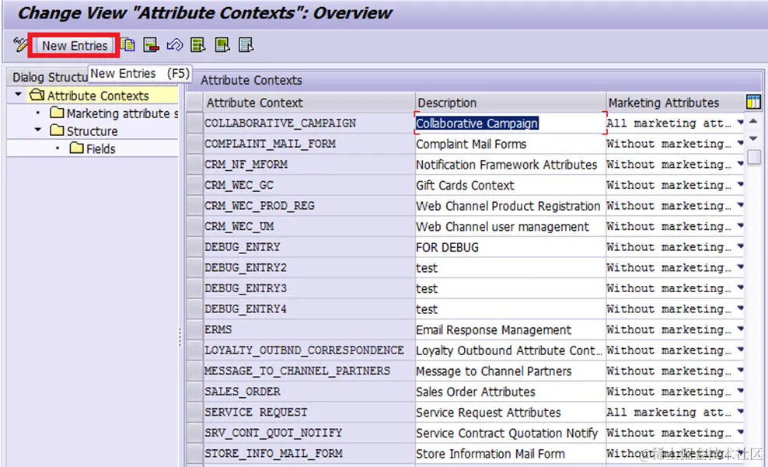Click the Service Request Attributes description cell
The image size is (768, 467).
511,412
